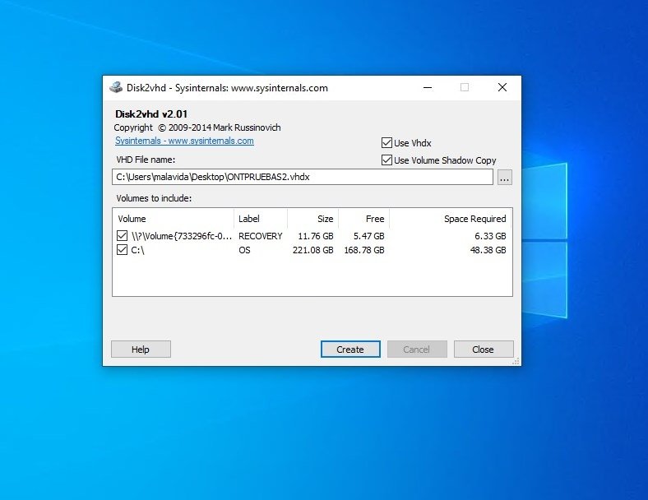
Task: Click the Space Required column header
Action: (x=451, y=219)
